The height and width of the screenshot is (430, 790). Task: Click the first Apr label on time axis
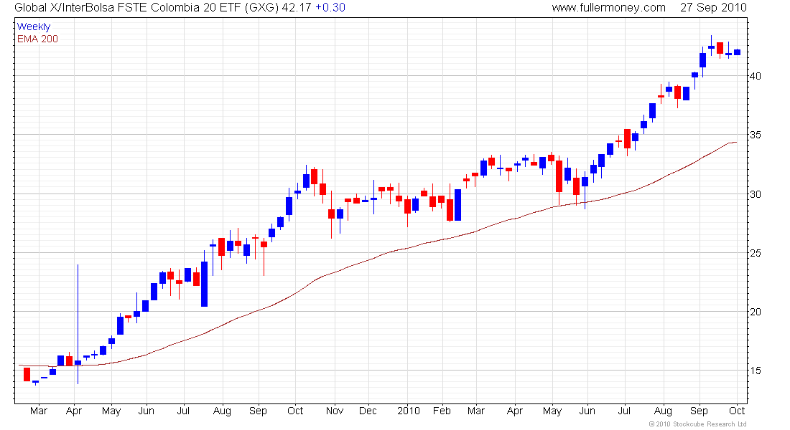pos(74,411)
